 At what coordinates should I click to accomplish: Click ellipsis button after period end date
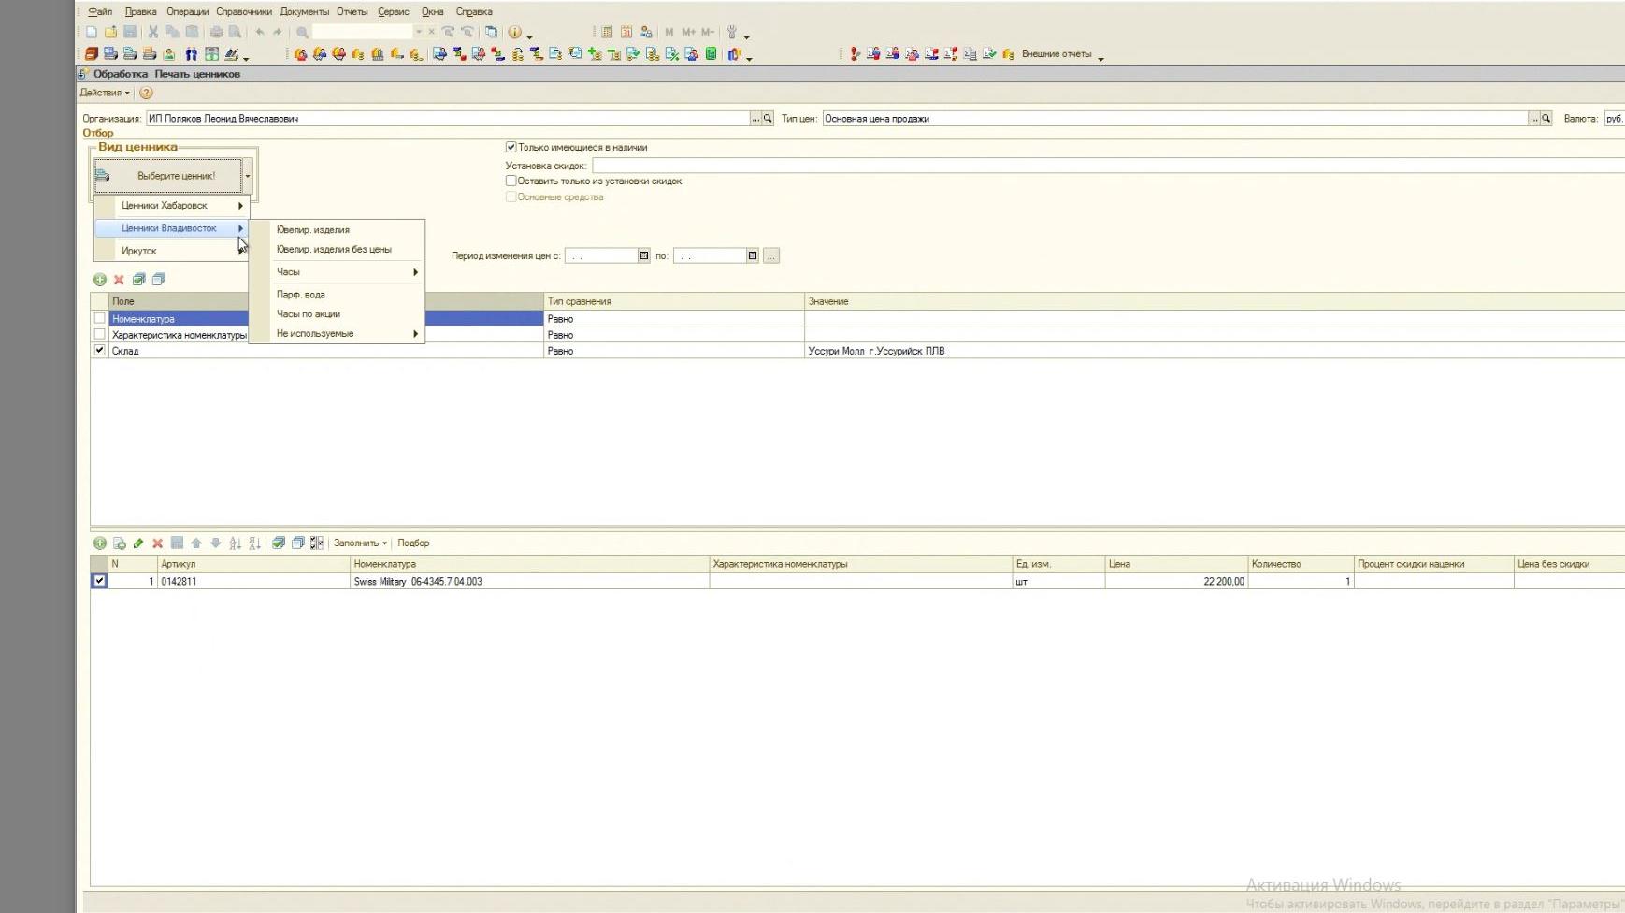pos(771,255)
